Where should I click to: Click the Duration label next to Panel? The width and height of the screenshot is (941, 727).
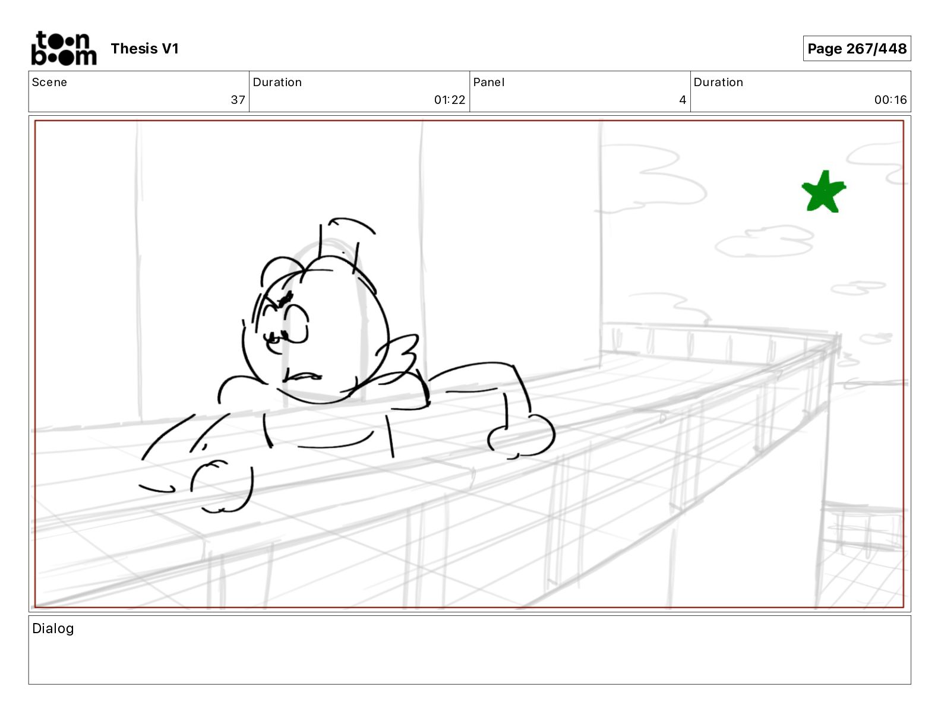point(718,82)
